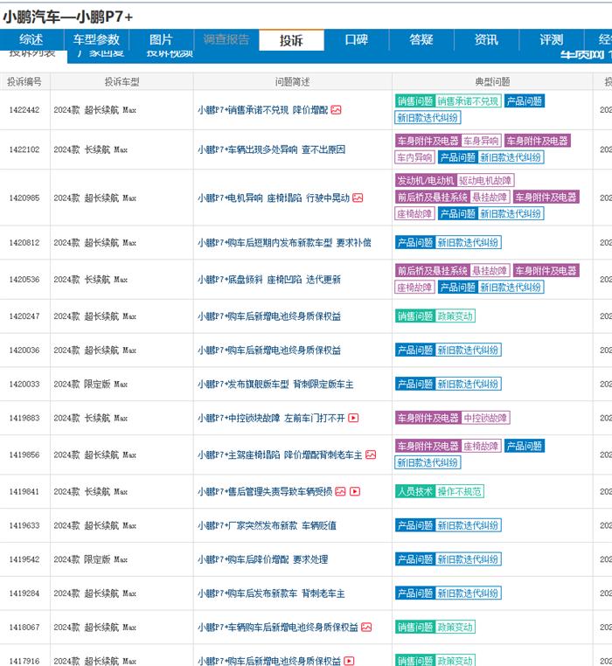612x666 pixels.
Task: Open complaint 发布旗舰版车型 背刺限定版车主
Action: (x=275, y=385)
